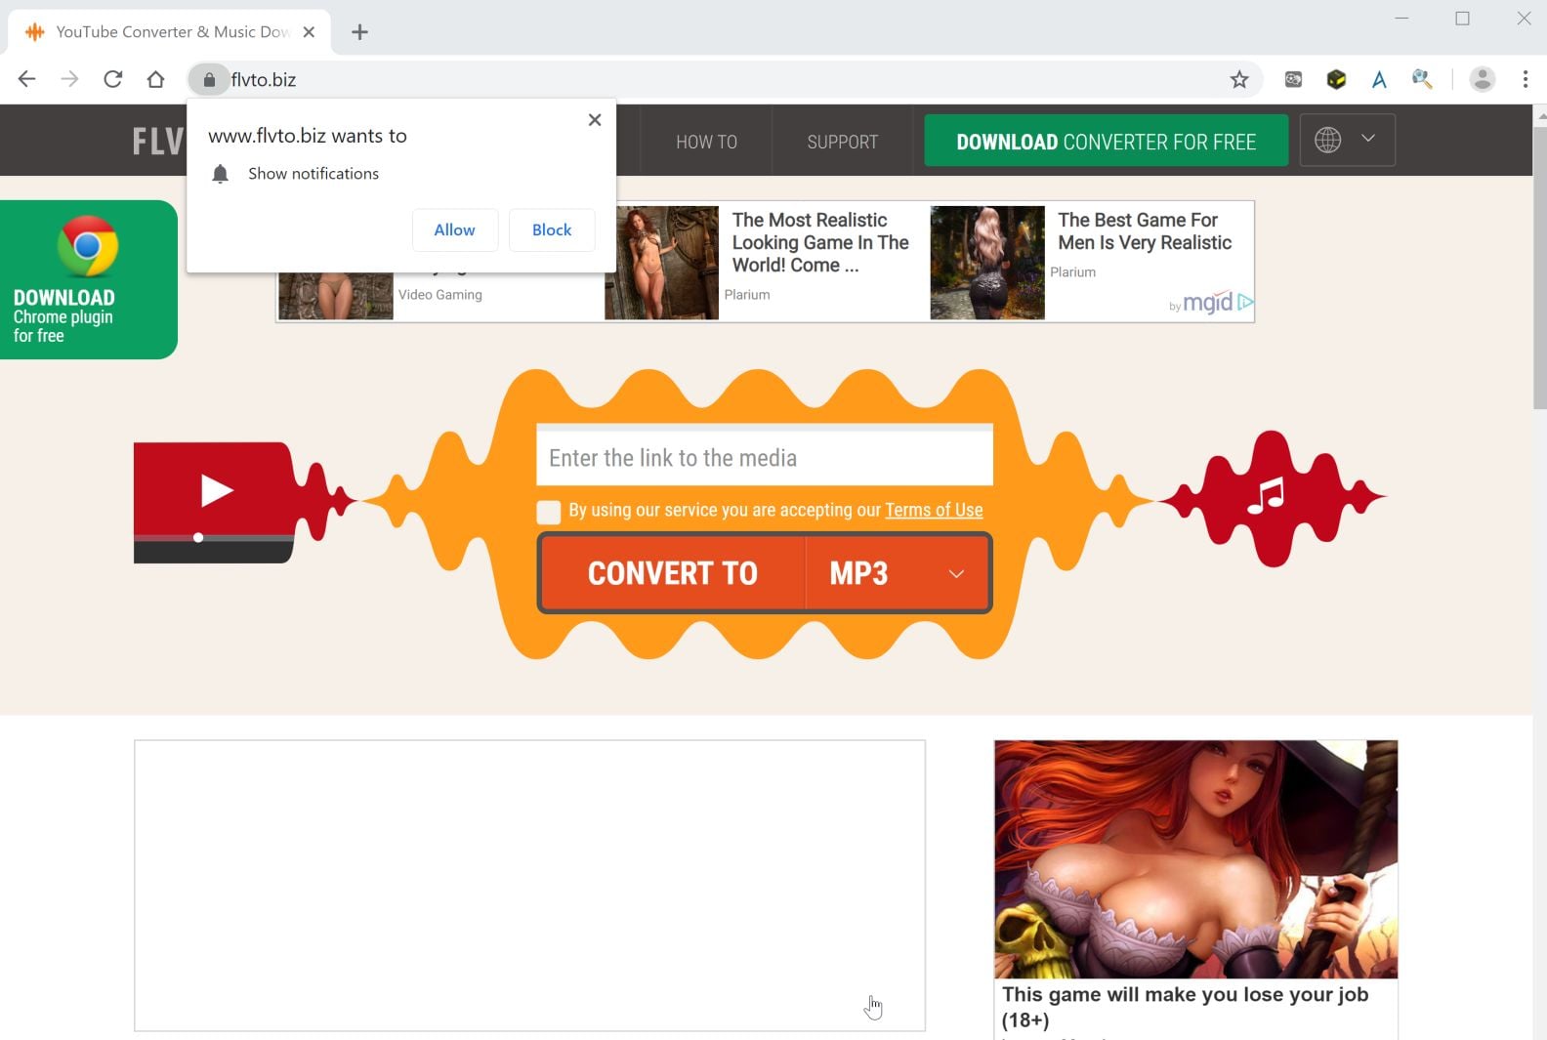Open the black and yellow cube extension
The width and height of the screenshot is (1547, 1040).
(x=1336, y=79)
